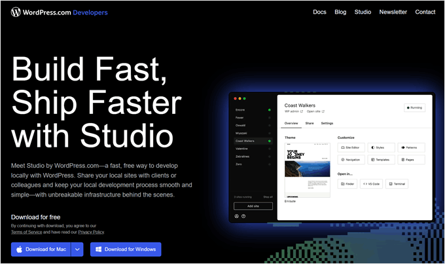Click the Coast Walkers site title heading
This screenshot has width=445, height=264.
coord(300,105)
